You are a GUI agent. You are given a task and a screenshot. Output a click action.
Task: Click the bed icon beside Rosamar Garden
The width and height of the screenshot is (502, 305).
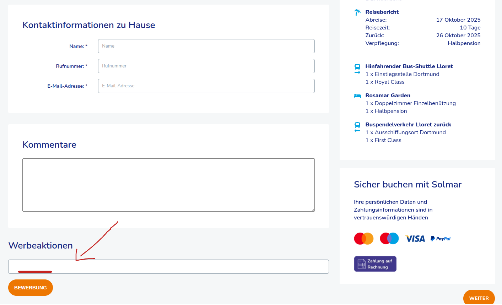357,96
